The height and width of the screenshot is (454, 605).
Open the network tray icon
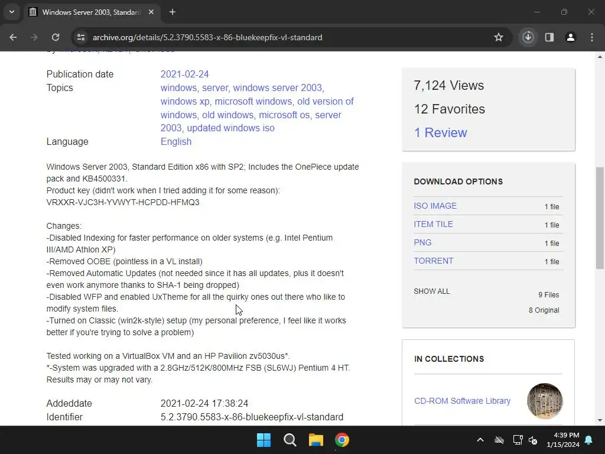pos(518,440)
